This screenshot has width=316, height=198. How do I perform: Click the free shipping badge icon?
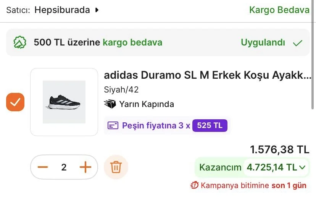(20, 42)
